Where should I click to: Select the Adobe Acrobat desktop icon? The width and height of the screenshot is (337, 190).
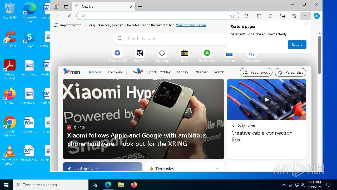click(x=10, y=70)
